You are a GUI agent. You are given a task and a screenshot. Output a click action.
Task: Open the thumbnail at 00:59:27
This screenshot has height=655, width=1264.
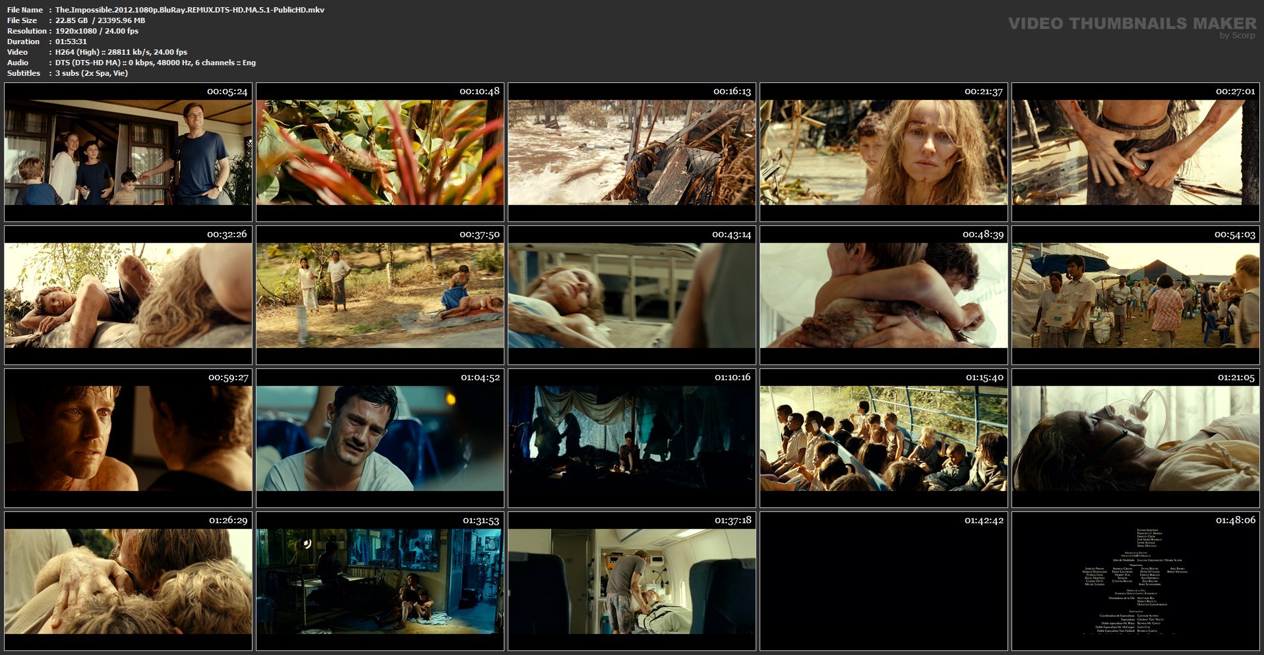[x=128, y=438]
